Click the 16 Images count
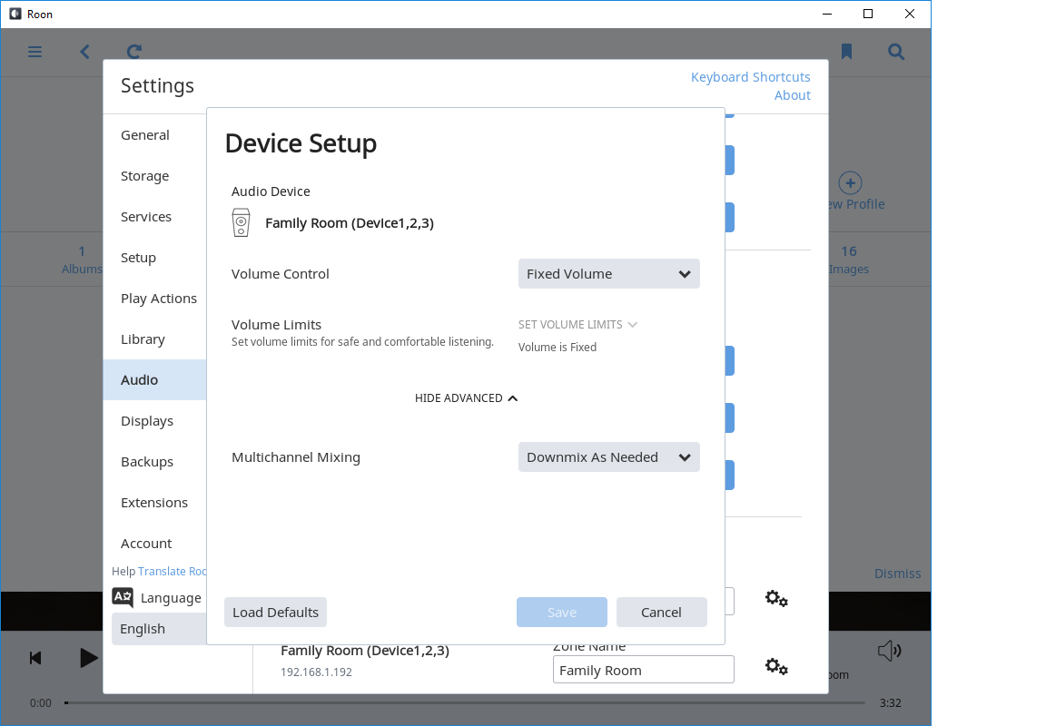Viewport: 1046px width, 726px height. [x=849, y=260]
